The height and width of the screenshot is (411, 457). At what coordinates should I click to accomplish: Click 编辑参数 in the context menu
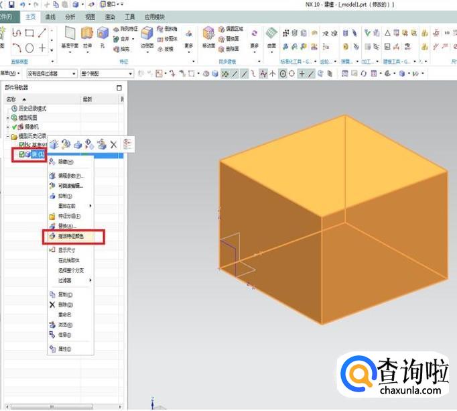71,176
